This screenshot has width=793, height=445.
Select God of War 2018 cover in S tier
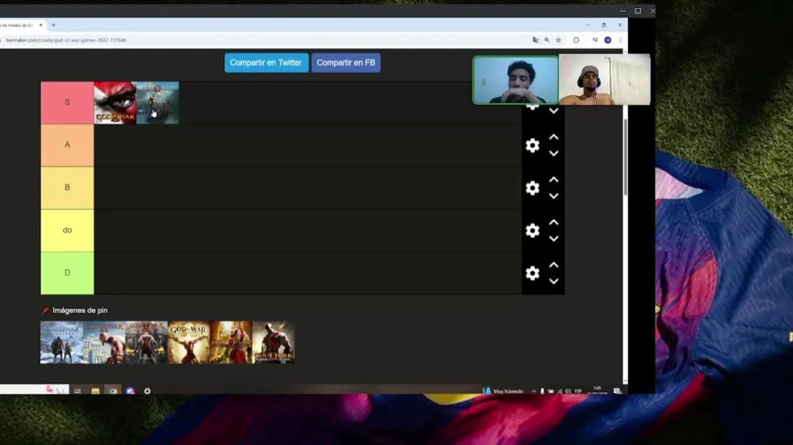(157, 103)
